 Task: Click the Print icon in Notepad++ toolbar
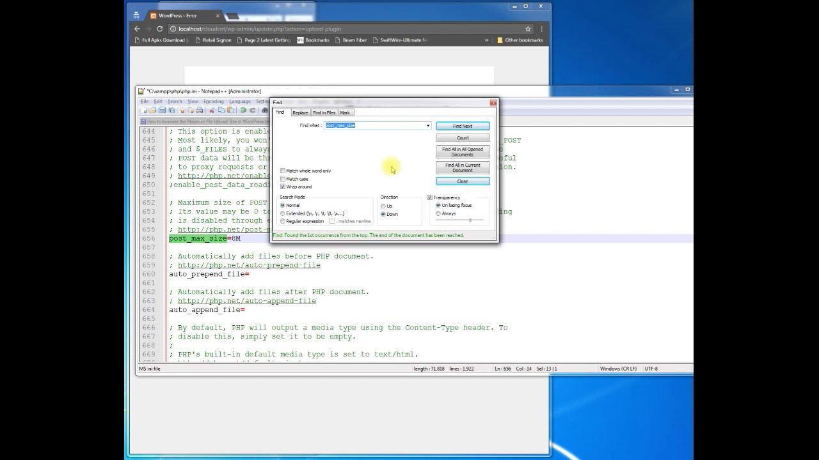[x=200, y=111]
